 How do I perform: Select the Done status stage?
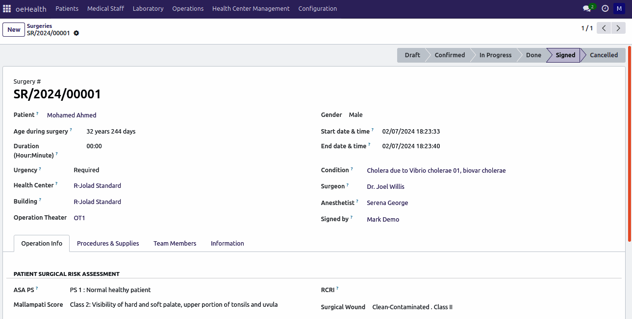coord(533,55)
